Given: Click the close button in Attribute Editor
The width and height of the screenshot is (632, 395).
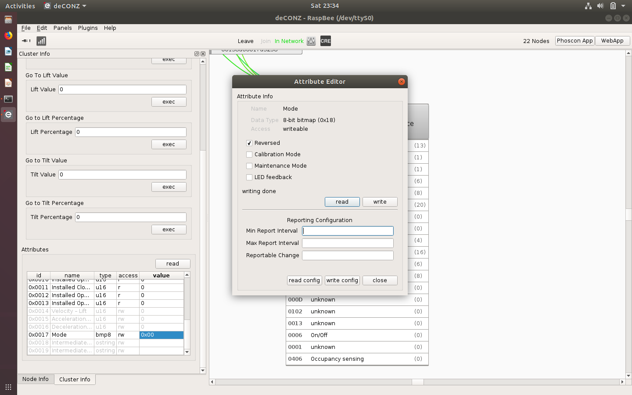Looking at the screenshot, I should point(380,280).
